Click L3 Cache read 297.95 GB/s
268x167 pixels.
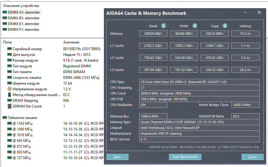click(153, 70)
